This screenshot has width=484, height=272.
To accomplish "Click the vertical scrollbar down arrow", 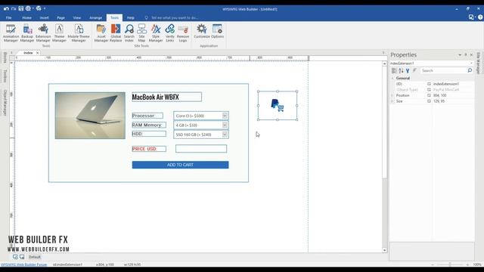I will [x=385, y=250].
